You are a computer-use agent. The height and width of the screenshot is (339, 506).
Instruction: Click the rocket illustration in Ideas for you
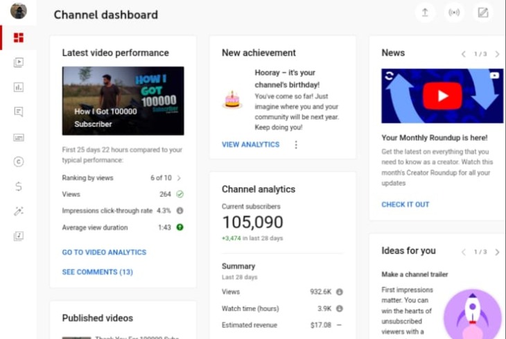click(x=472, y=315)
